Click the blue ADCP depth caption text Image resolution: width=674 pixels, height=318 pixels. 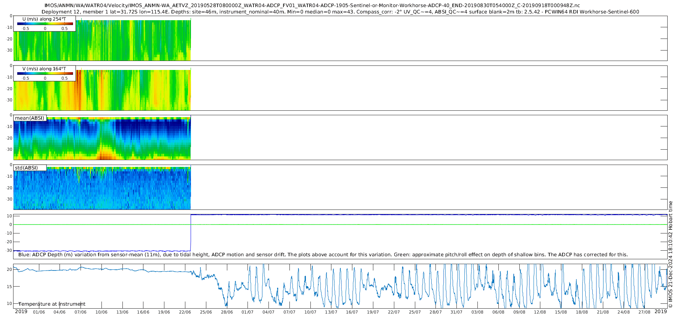tap(323, 254)
